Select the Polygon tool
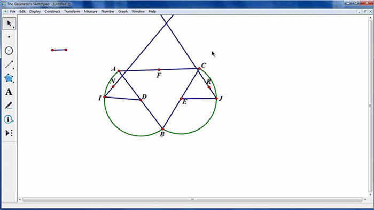Image resolution: width=374 pixels, height=210 pixels. coord(9,78)
